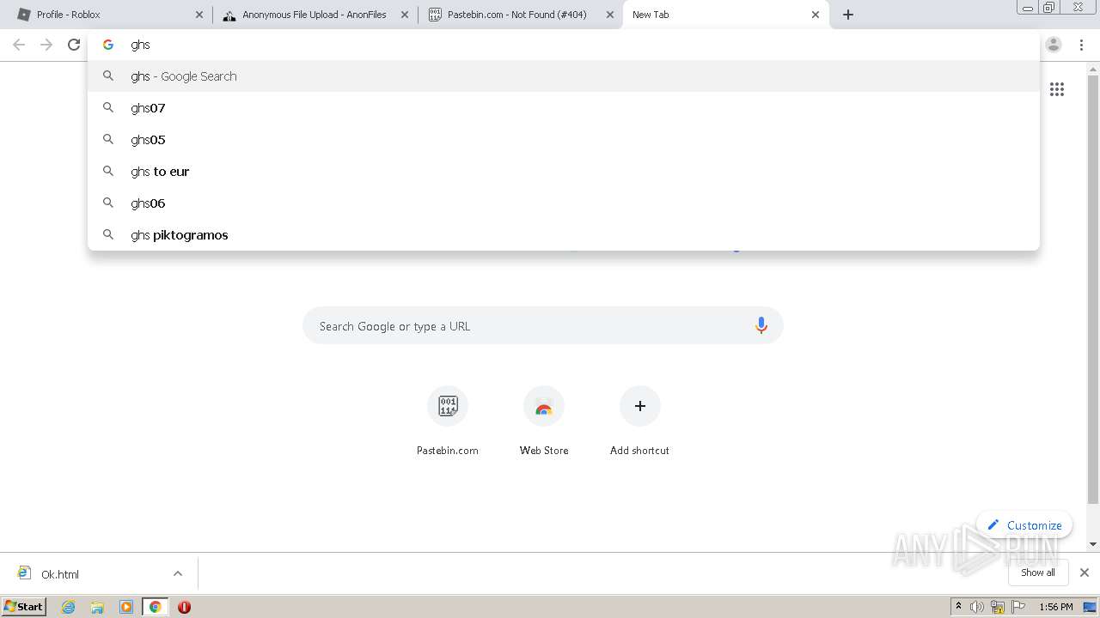Click the Chrome taskbar button
Screen dimensions: 1100x618
pos(155,607)
